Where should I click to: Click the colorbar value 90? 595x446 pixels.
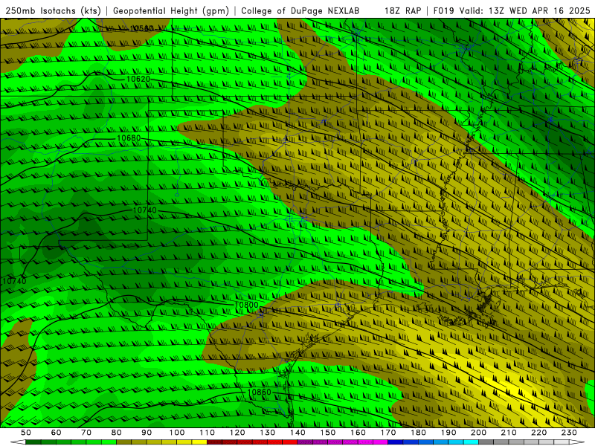point(147,433)
